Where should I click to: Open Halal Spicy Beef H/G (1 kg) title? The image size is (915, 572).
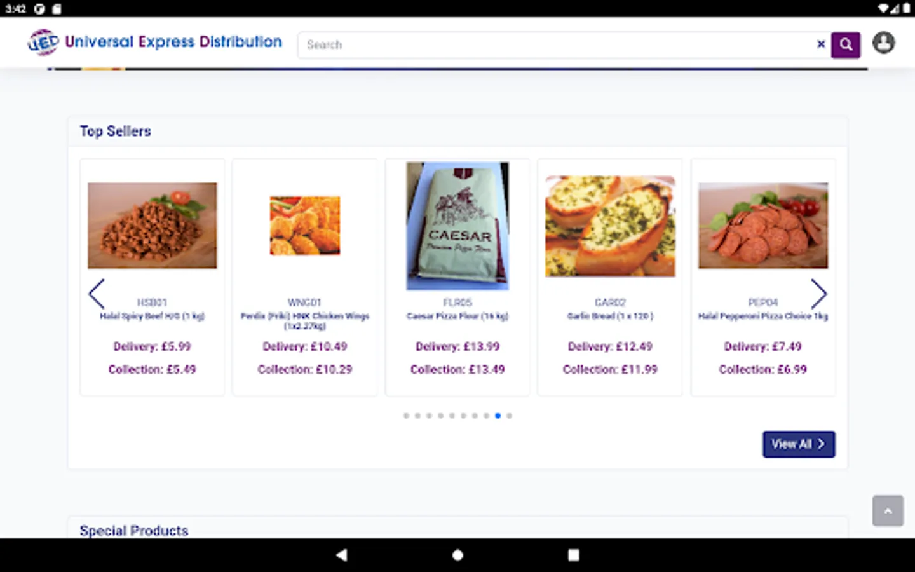pos(152,316)
